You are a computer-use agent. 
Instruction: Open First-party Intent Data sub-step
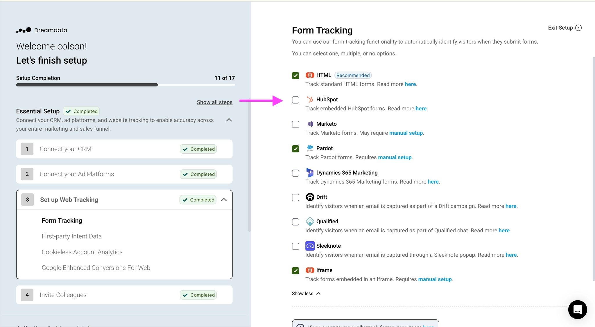(72, 236)
